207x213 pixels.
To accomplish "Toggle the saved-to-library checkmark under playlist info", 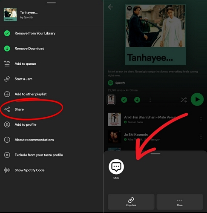I will [x=124, y=100].
